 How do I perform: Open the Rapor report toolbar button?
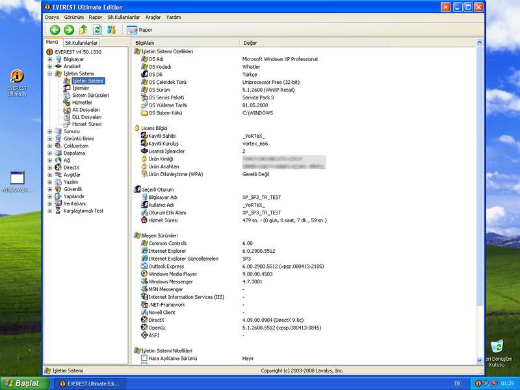click(x=139, y=30)
